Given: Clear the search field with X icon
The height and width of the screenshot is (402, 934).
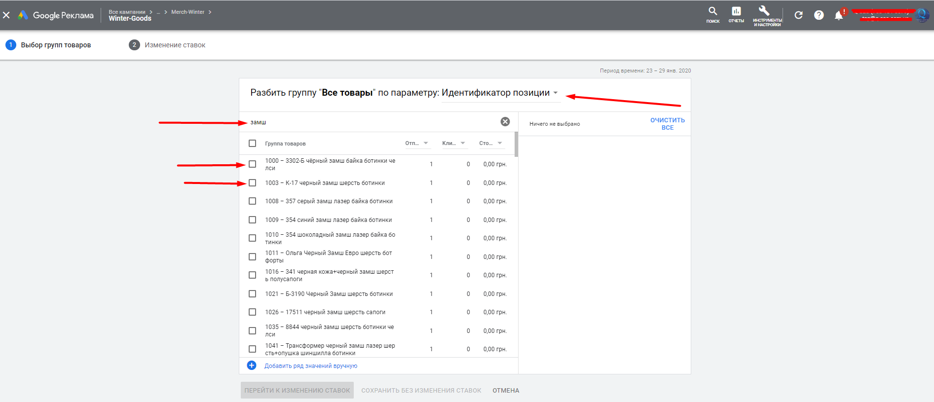Looking at the screenshot, I should [x=505, y=122].
